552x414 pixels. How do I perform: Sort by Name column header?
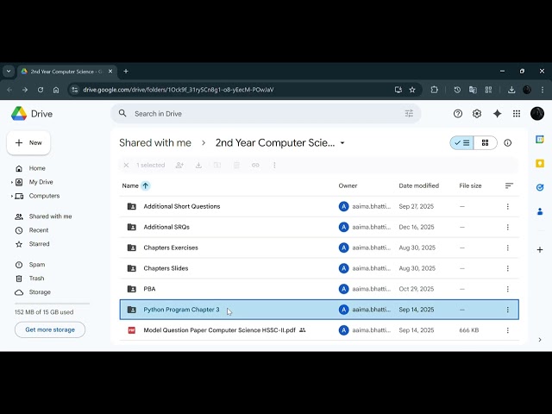click(x=130, y=186)
